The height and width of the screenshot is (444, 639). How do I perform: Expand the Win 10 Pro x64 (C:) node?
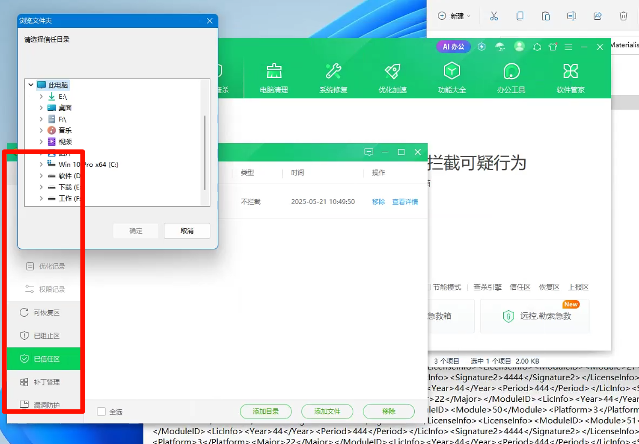coord(41,165)
